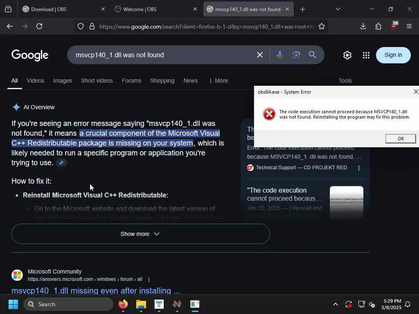The image size is (419, 314).
Task: Close the obs64.exe System Error dialog
Action: click(x=416, y=92)
